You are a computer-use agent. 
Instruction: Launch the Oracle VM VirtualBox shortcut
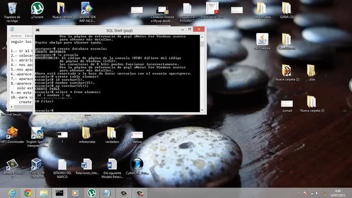pyautogui.click(x=37, y=168)
